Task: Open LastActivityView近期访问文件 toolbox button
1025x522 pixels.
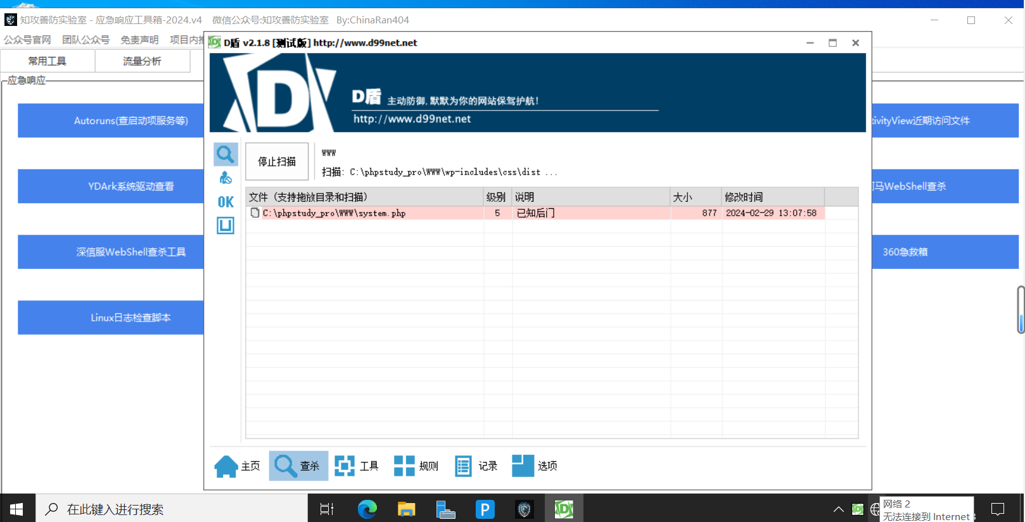Action: 945,120
